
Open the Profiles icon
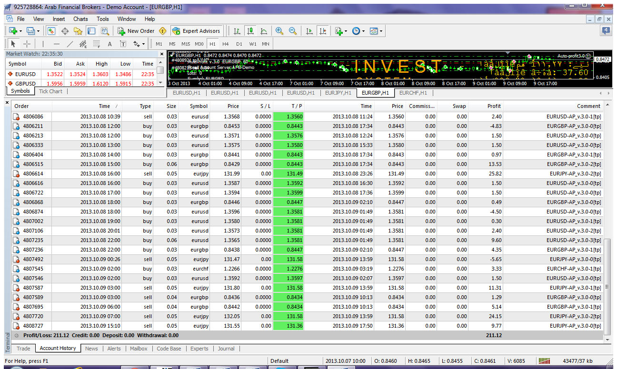click(30, 31)
